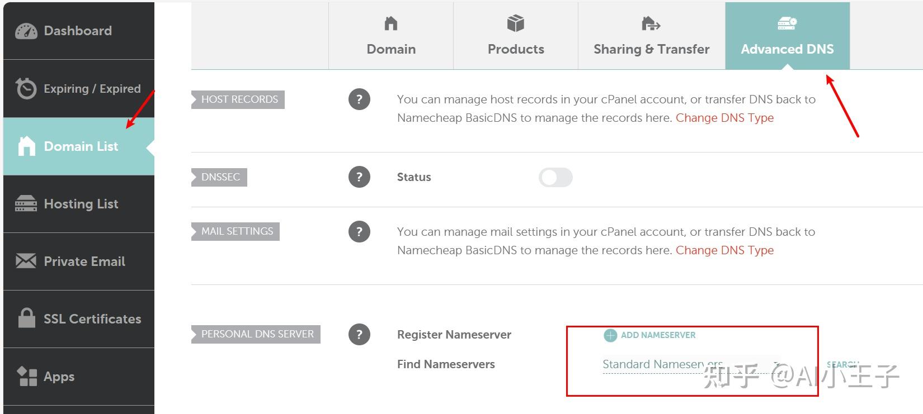This screenshot has height=414, width=923.
Task: Click the Private Email envelope icon
Action: click(x=26, y=261)
